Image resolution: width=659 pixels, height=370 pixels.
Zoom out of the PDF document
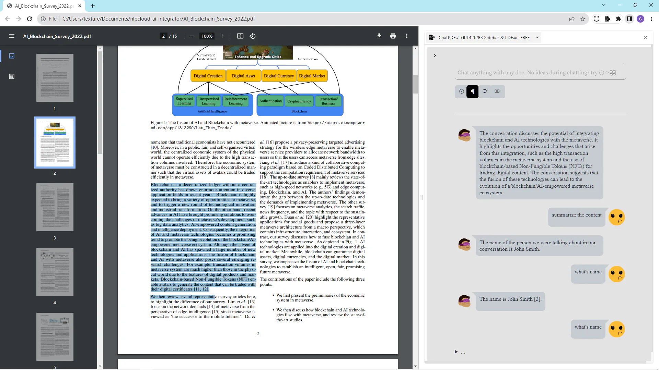pyautogui.click(x=192, y=36)
